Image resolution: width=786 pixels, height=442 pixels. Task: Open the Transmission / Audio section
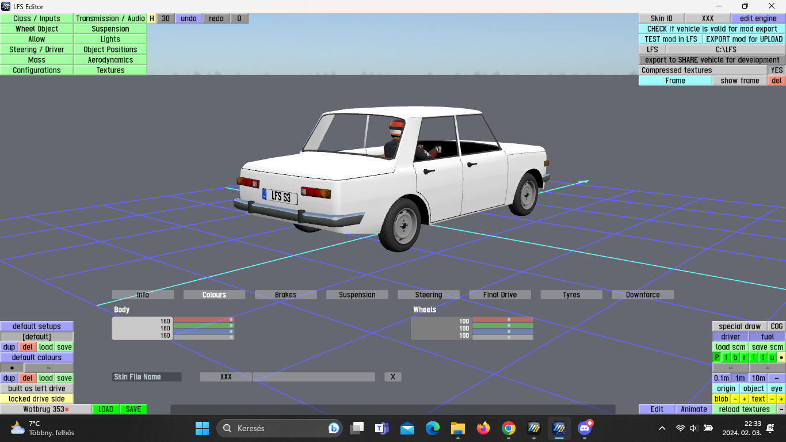[110, 18]
